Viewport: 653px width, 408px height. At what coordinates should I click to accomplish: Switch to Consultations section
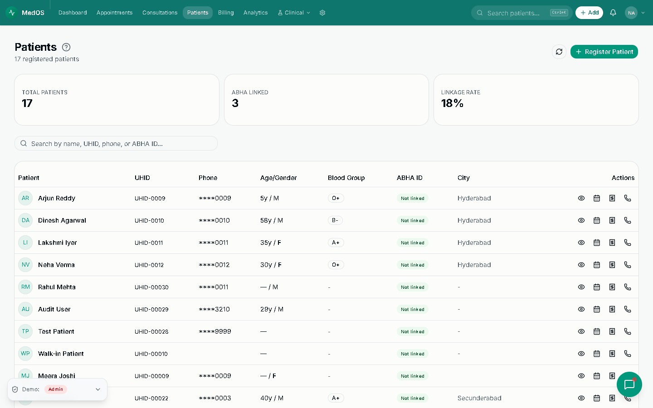pyautogui.click(x=160, y=13)
